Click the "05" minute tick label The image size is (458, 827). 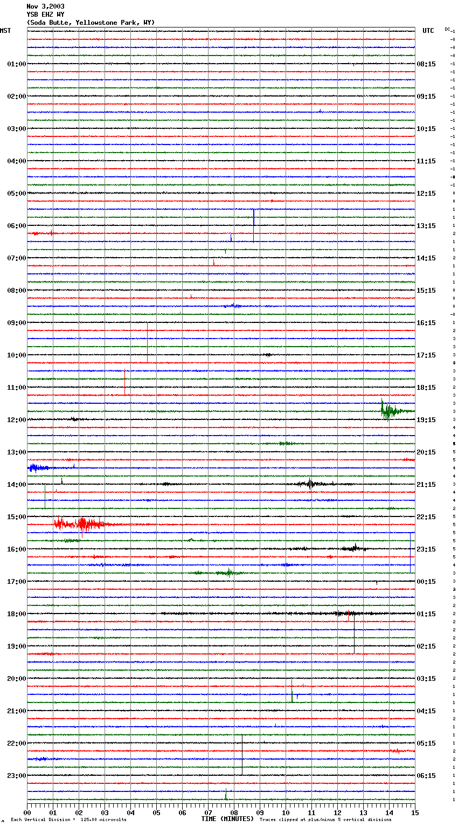point(156,812)
